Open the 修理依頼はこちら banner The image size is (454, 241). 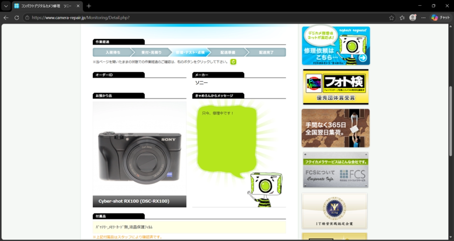pos(336,46)
